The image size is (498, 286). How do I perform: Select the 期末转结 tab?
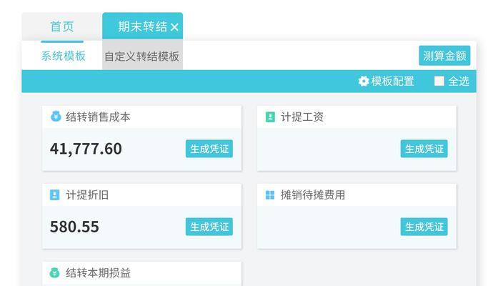(143, 26)
